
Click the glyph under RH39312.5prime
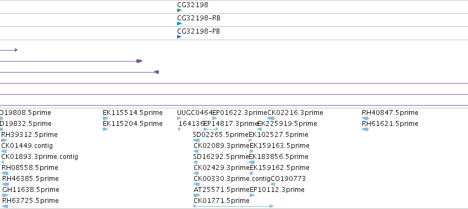point(4,140)
